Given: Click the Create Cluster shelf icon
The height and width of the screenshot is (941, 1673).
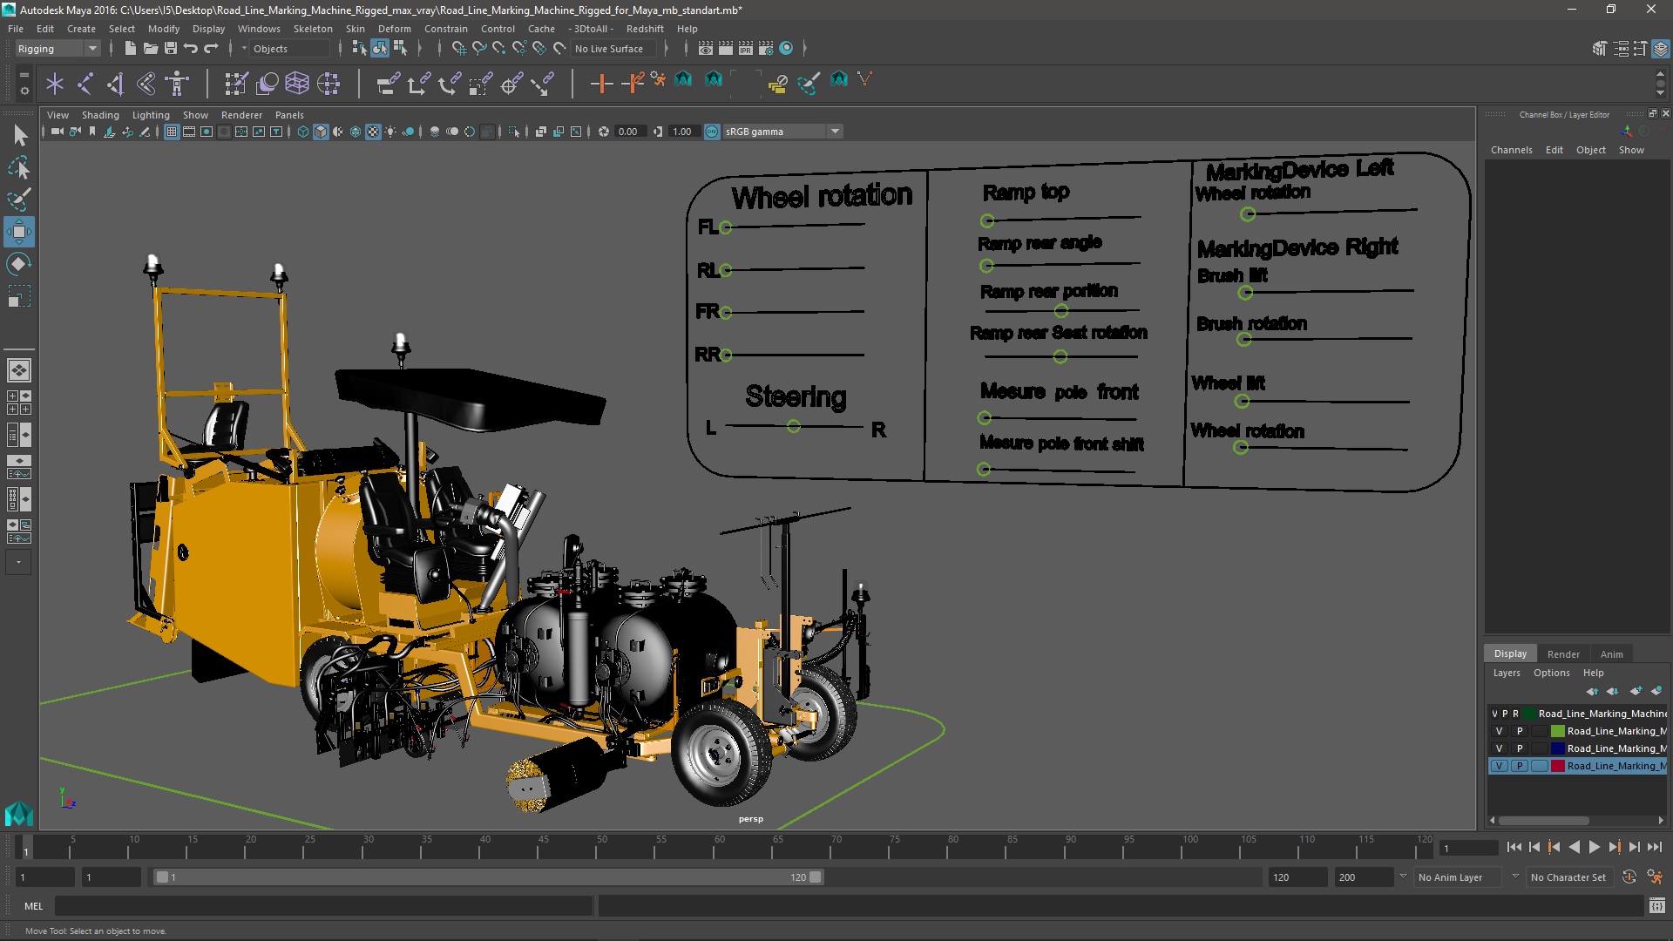Looking at the screenshot, I should pyautogui.click(x=329, y=84).
